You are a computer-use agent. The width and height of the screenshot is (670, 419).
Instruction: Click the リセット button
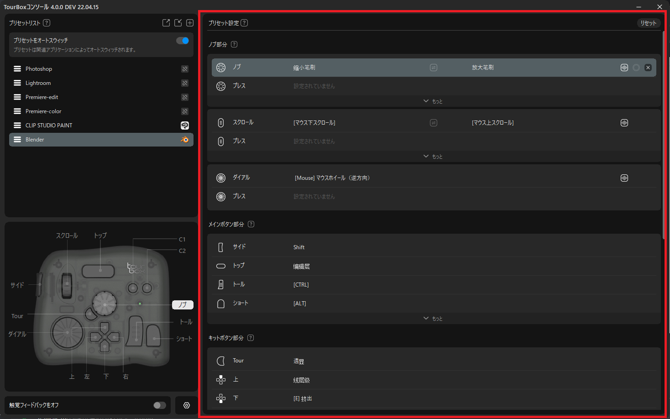(648, 23)
